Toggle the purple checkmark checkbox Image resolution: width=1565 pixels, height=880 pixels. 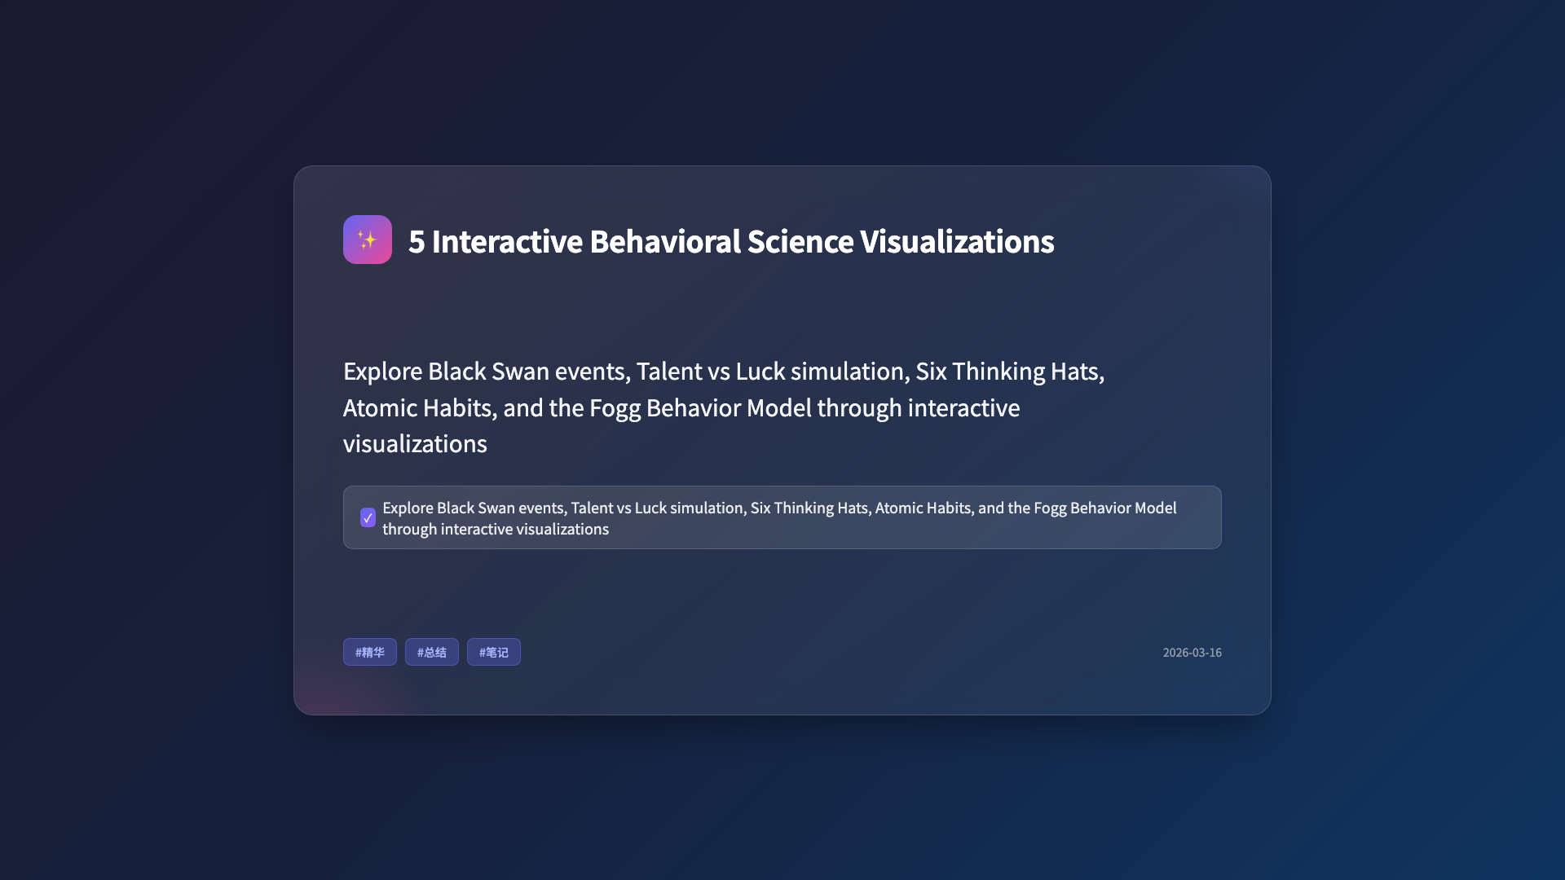(x=368, y=517)
